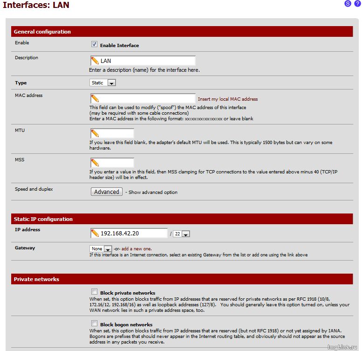363x351 pixels.
Task: Click the MTU input field
Action: coord(112,134)
